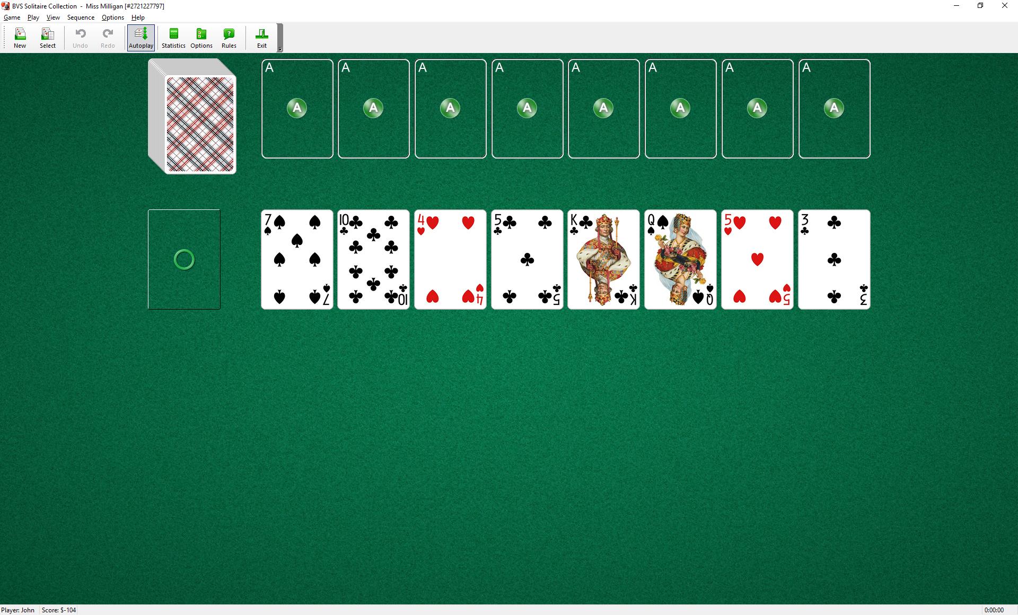Click the Select game icon

coord(47,38)
